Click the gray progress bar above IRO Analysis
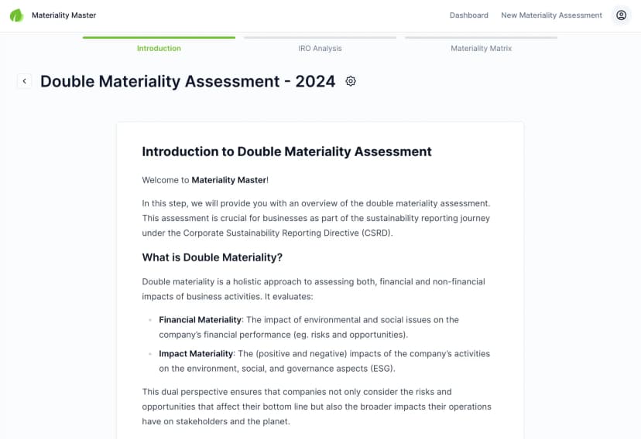The width and height of the screenshot is (641, 439). pos(320,38)
